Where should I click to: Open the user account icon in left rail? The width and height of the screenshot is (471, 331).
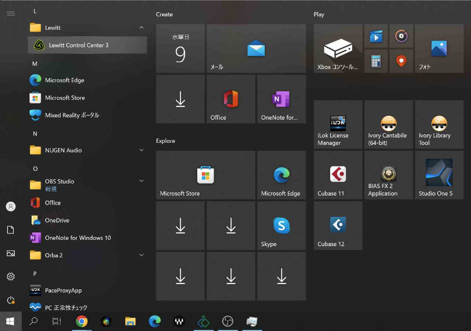click(11, 207)
